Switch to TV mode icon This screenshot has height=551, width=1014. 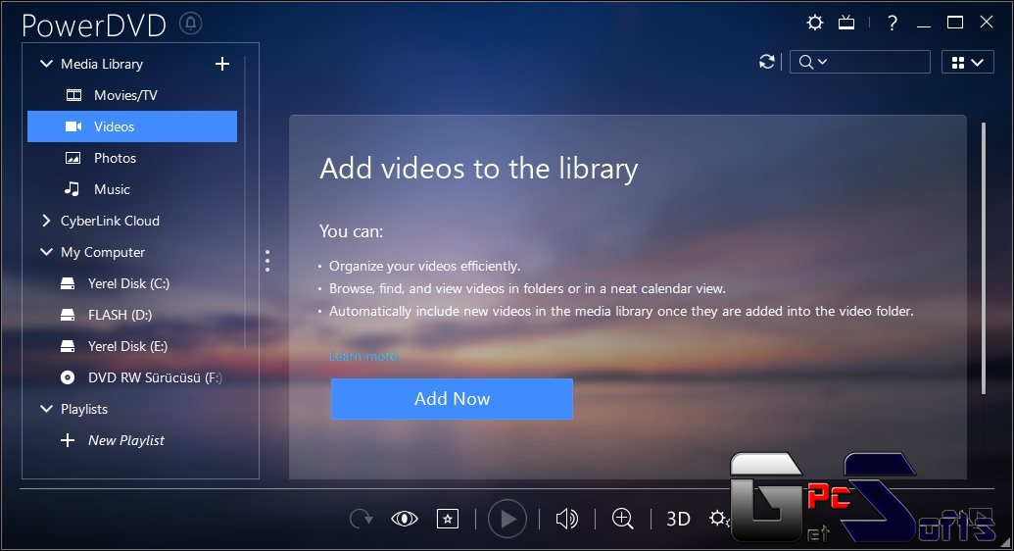coord(846,23)
